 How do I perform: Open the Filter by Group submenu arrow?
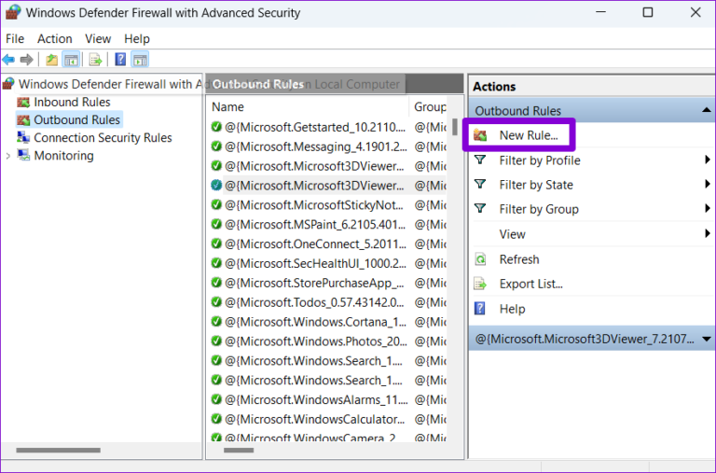tap(708, 208)
